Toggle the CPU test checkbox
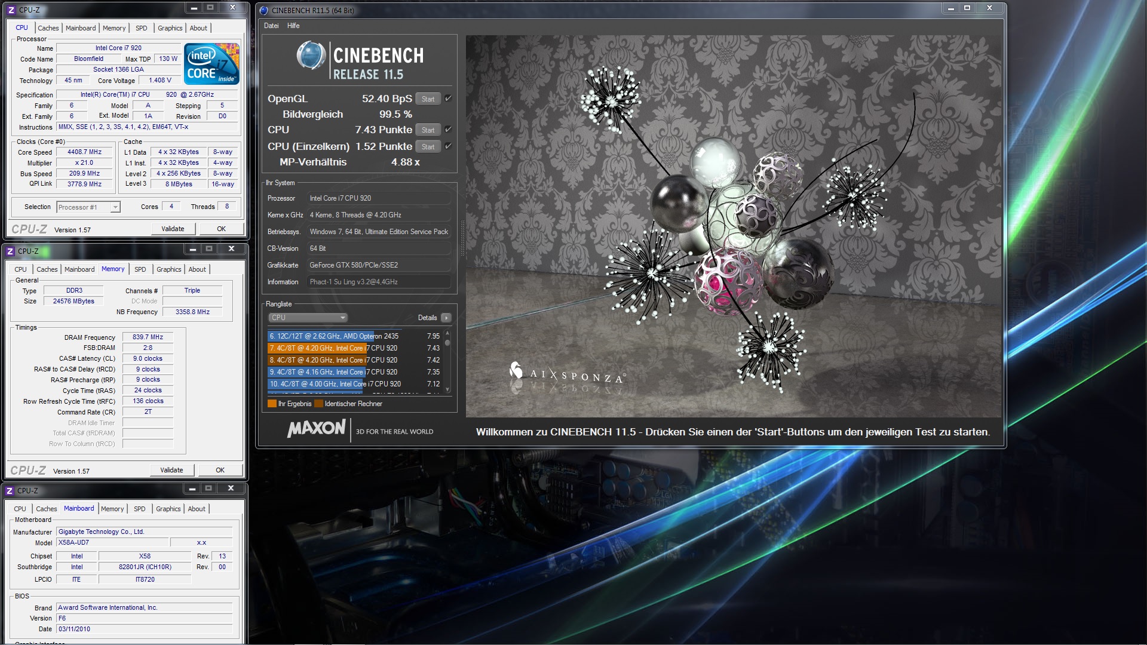 (x=448, y=130)
